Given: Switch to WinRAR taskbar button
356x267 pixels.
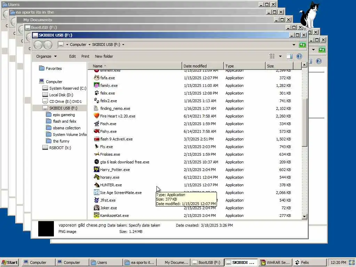Looking at the screenshot, I should coord(275,262).
